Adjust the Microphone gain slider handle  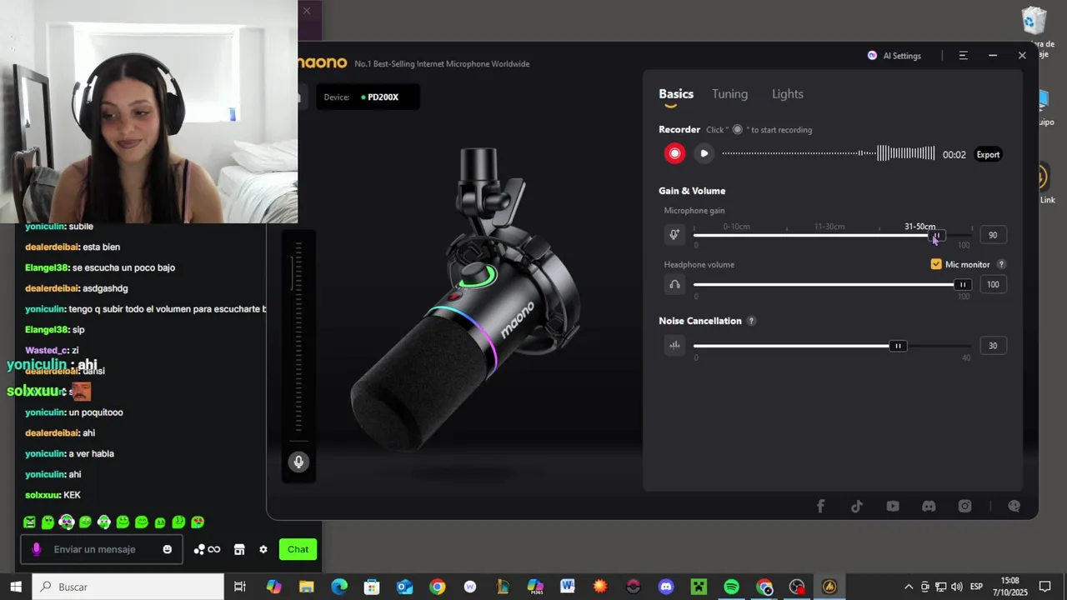pyautogui.click(x=937, y=235)
